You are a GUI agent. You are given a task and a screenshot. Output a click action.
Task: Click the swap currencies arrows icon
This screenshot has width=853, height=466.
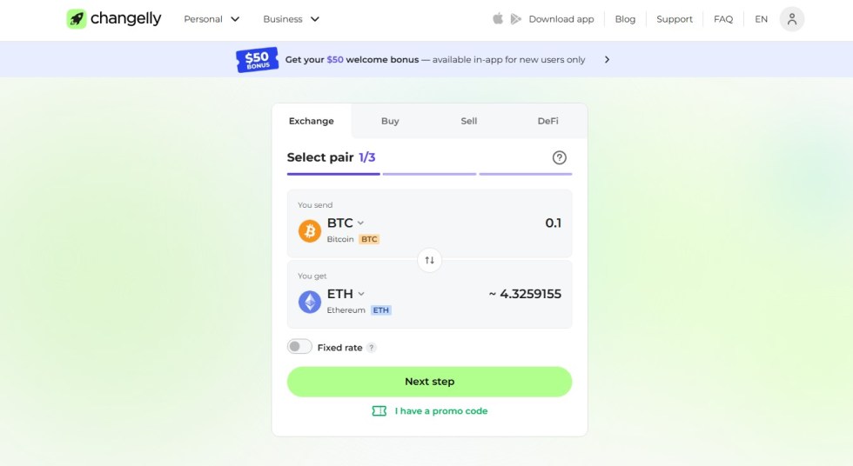pos(429,260)
